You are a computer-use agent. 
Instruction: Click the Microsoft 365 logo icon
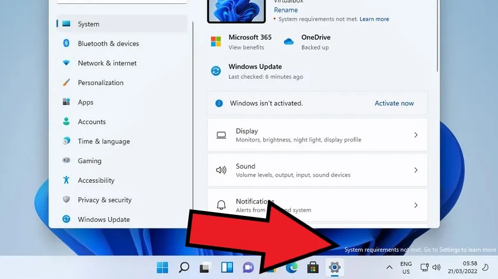[216, 41]
